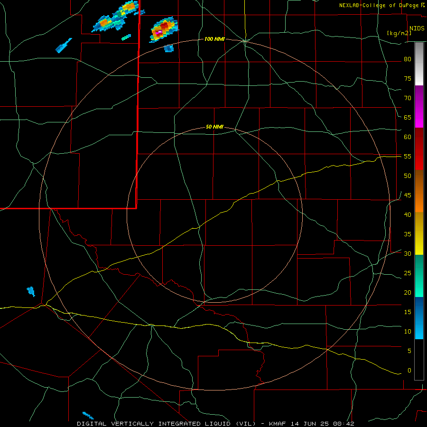Screen dimensions: 427x427
Task: Pick the red segment of the VIL legend
Action: click(419, 149)
